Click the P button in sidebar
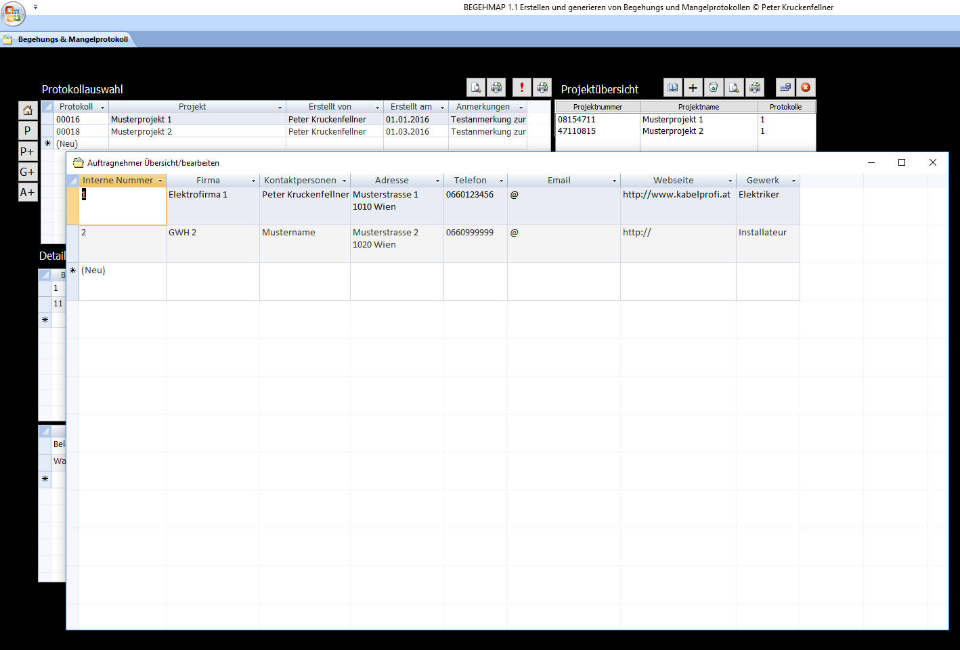Image resolution: width=960 pixels, height=650 pixels. click(27, 131)
